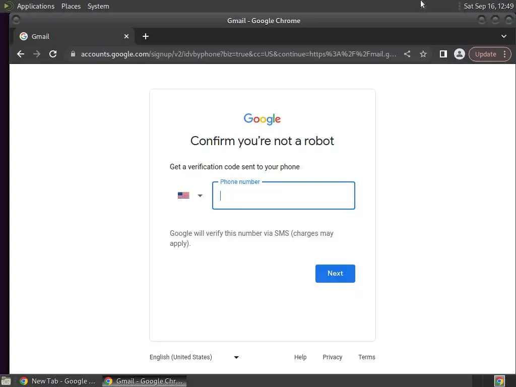Focus the Phone number field
This screenshot has width=516, height=387.
point(284,196)
